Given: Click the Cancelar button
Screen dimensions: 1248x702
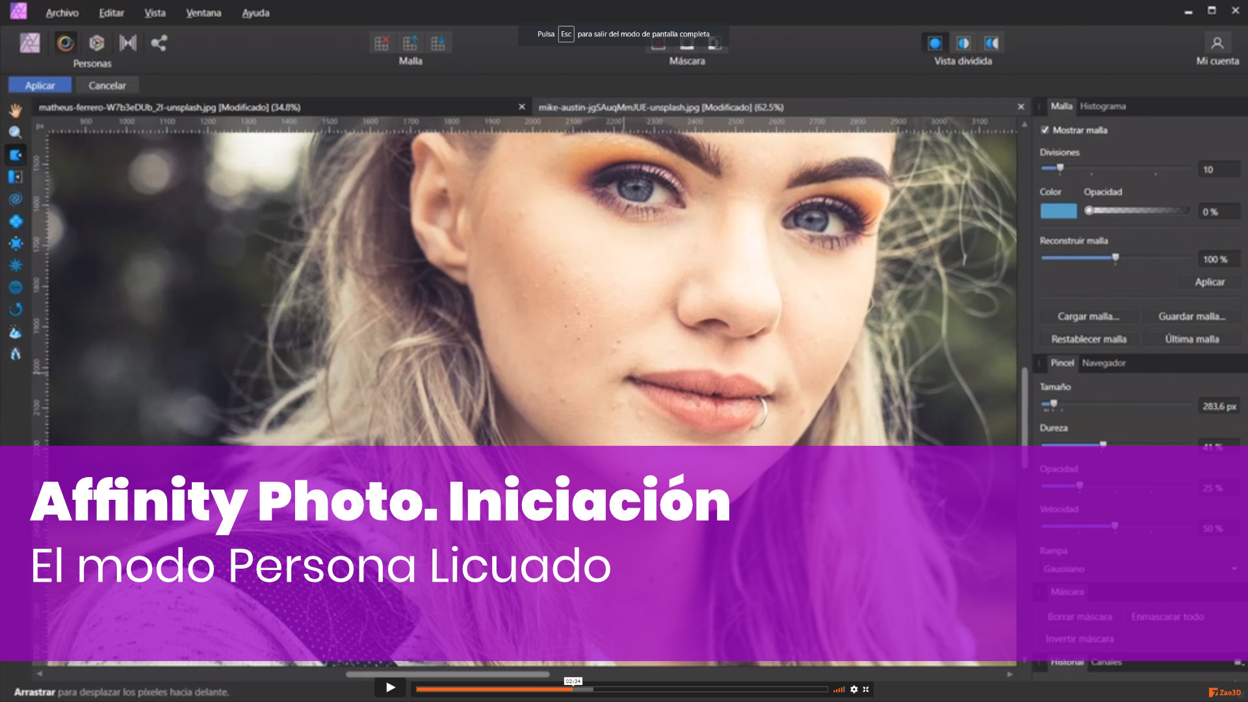Looking at the screenshot, I should 107,85.
